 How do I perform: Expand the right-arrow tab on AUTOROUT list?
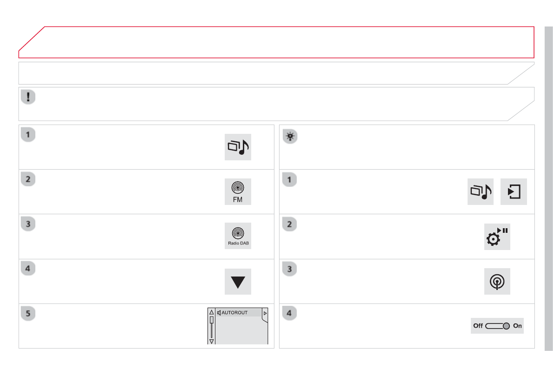pos(265,313)
